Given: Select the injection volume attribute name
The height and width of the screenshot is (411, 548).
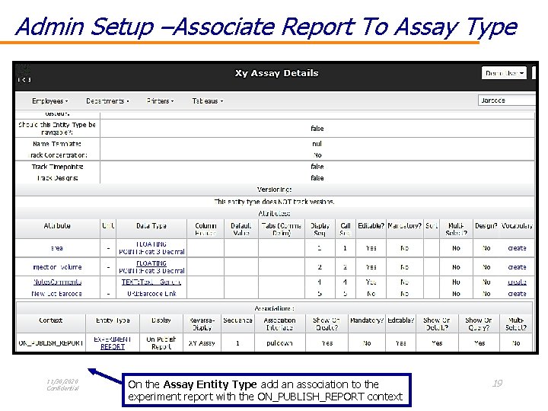Looking at the screenshot, I should 57,267.
